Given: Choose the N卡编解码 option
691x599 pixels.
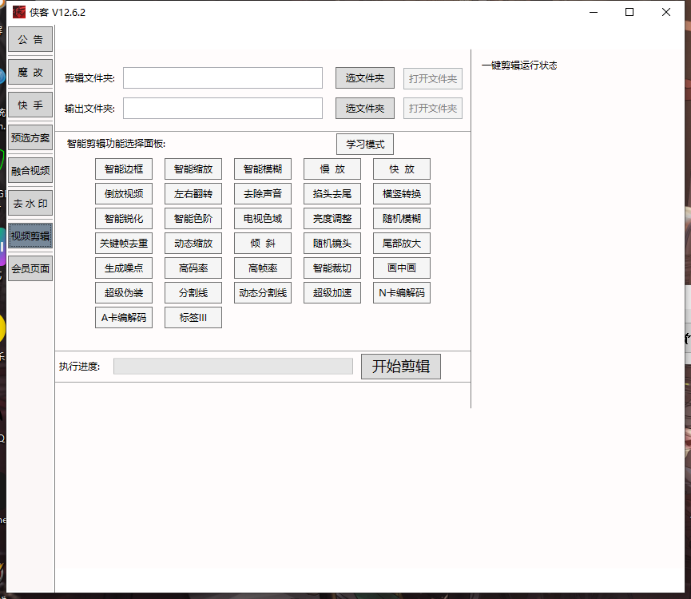Looking at the screenshot, I should pyautogui.click(x=402, y=293).
